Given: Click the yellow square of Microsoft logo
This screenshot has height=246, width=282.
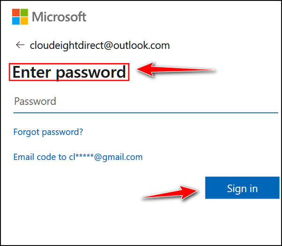Looking at the screenshot, I should point(24,21).
